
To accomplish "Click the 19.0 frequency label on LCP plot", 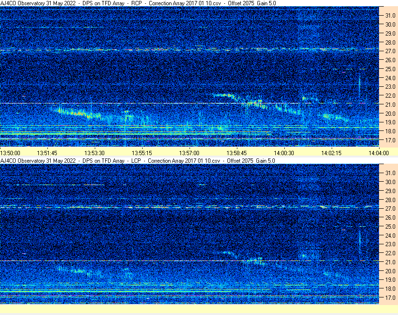I will (x=390, y=280).
